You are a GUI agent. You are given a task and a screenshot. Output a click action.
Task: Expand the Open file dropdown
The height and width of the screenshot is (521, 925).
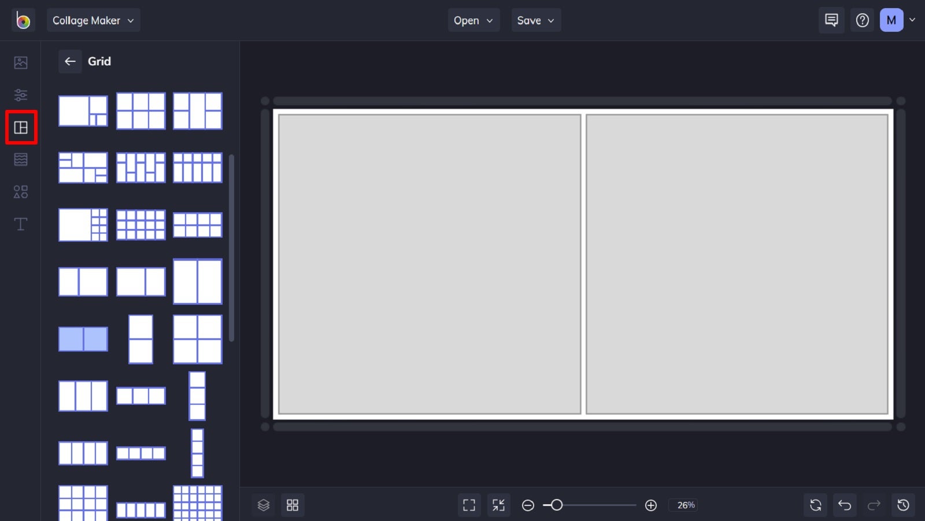(473, 20)
